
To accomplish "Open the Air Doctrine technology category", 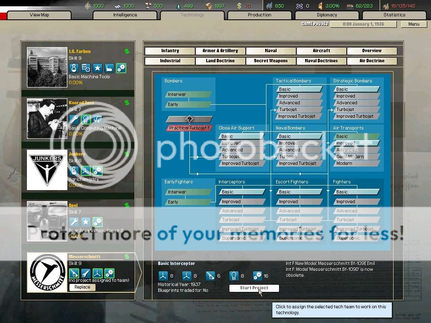I will [372, 61].
